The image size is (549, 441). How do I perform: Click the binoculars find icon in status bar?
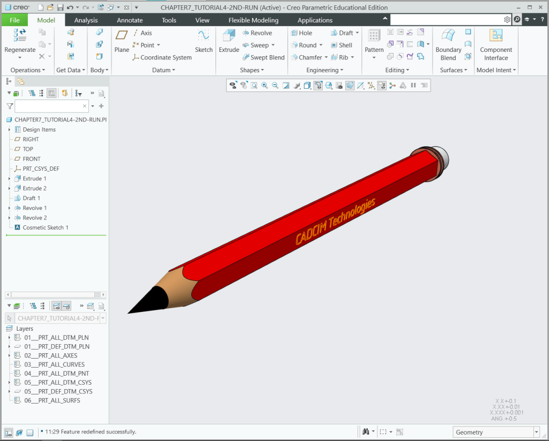coord(366,431)
